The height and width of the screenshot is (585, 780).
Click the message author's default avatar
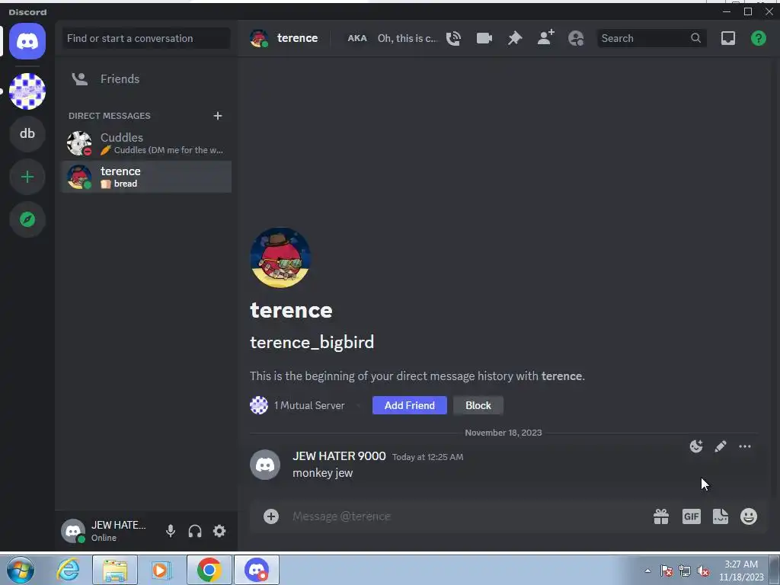point(264,465)
